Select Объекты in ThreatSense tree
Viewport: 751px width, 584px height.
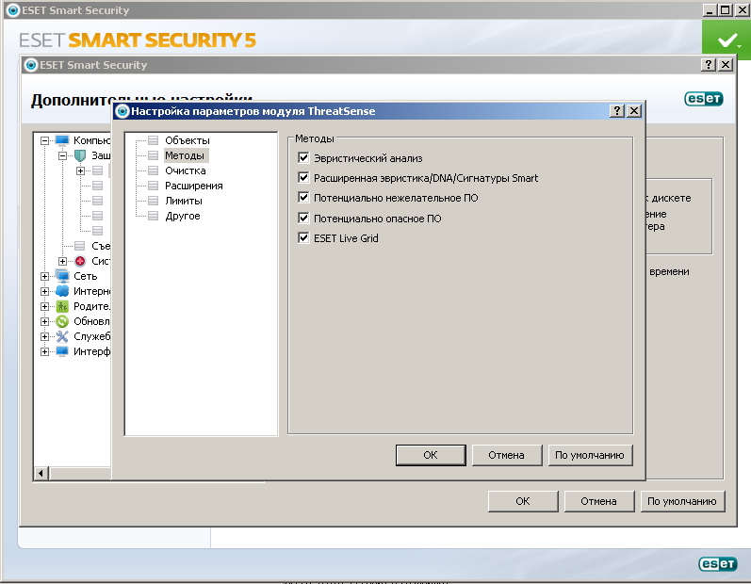click(x=188, y=140)
